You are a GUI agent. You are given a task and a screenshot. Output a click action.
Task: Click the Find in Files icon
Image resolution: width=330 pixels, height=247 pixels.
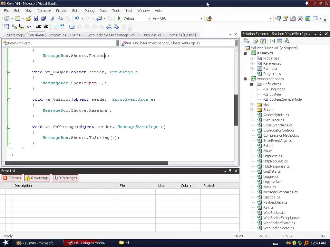[209, 18]
